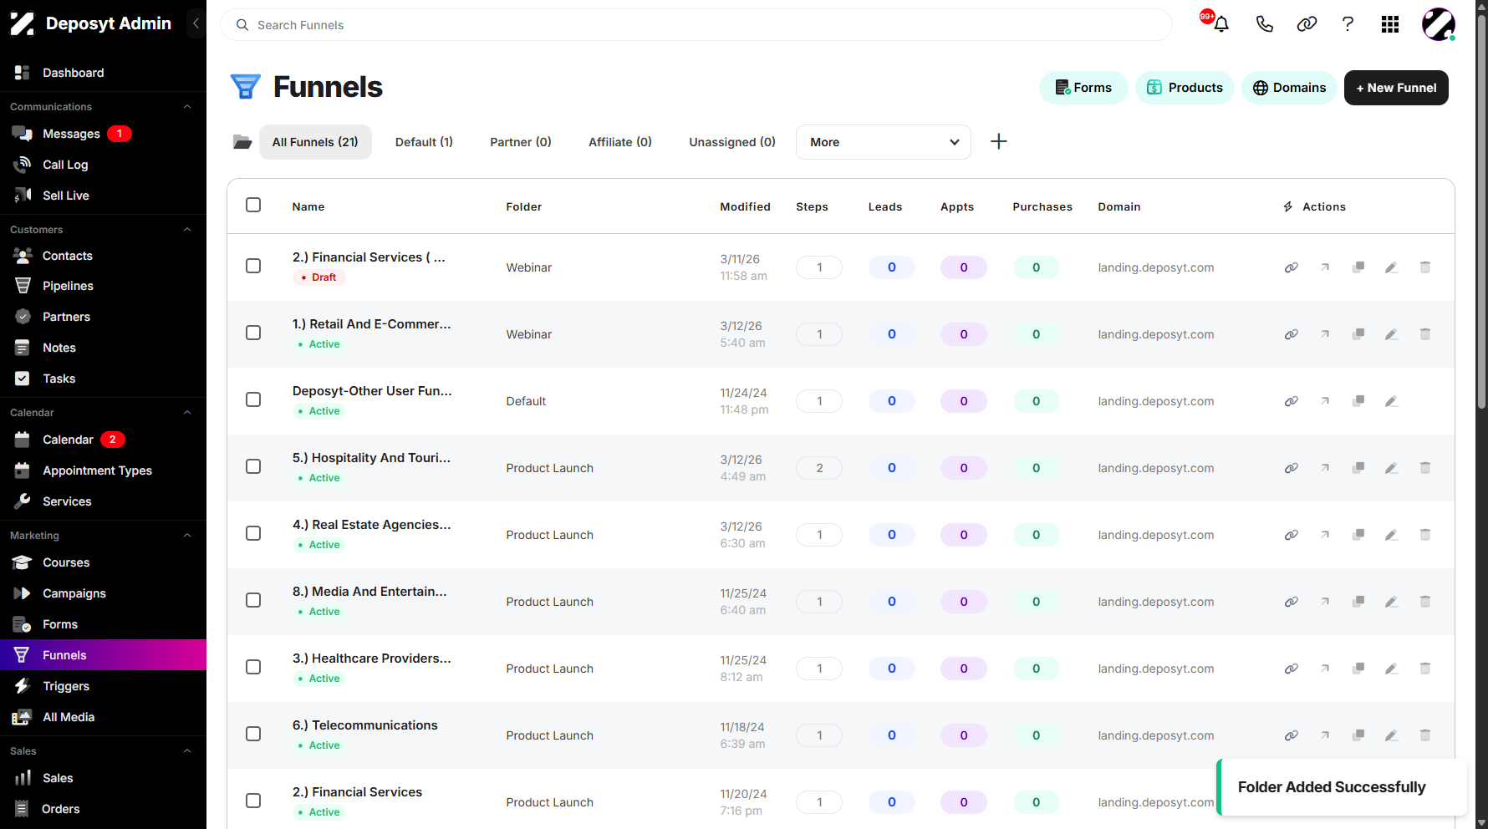Open Triggers in the sidebar
Screen dimensions: 1488x829
[x=103, y=686]
